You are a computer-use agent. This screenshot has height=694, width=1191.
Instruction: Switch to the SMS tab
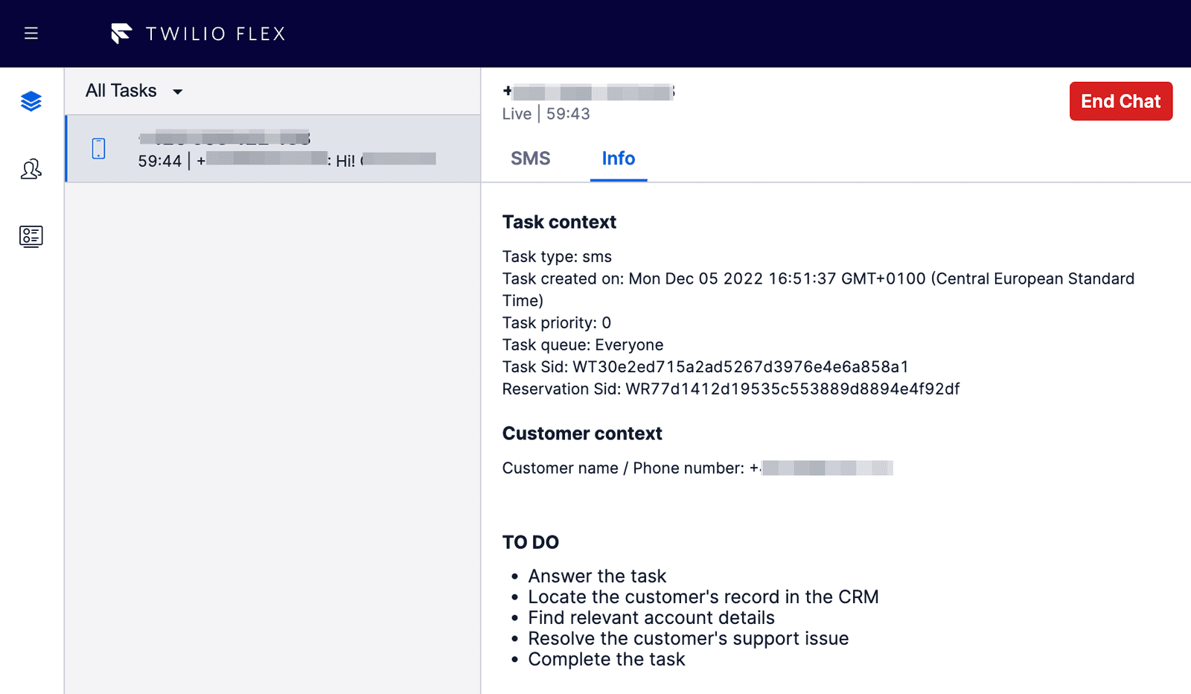[x=530, y=158]
